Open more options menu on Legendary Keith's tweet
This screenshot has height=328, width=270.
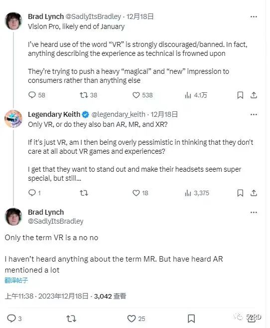[254, 114]
